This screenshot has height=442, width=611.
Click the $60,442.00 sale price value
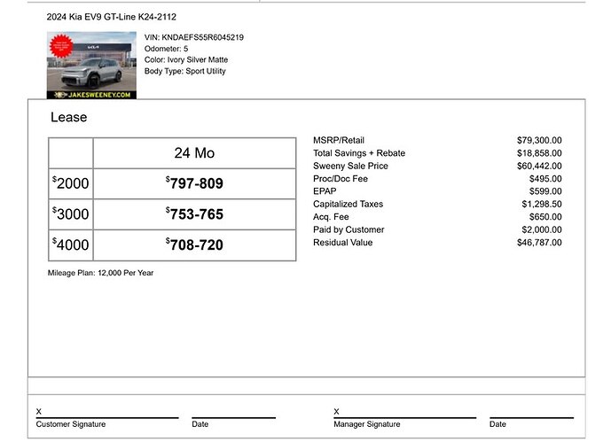539,166
